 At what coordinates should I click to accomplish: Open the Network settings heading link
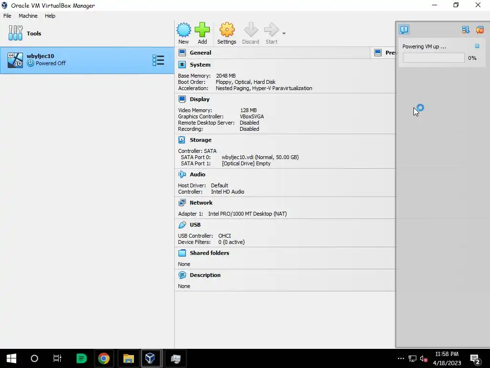coord(201,203)
